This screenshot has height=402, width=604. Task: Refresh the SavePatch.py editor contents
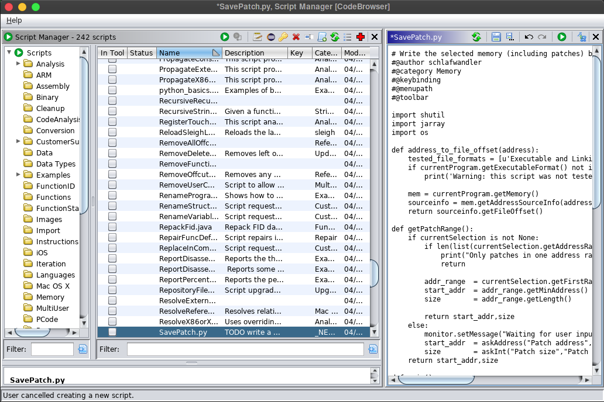476,37
